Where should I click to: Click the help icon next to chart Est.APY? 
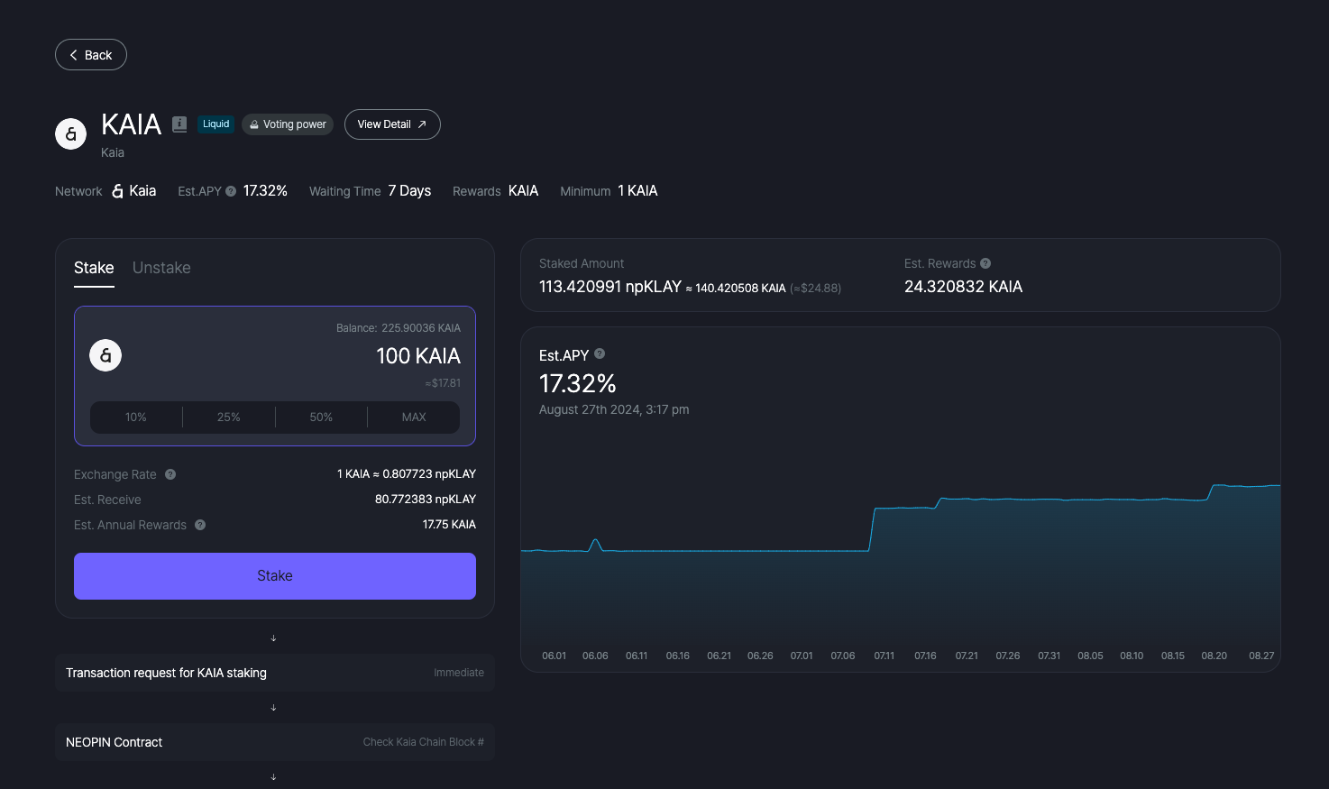pyautogui.click(x=600, y=354)
